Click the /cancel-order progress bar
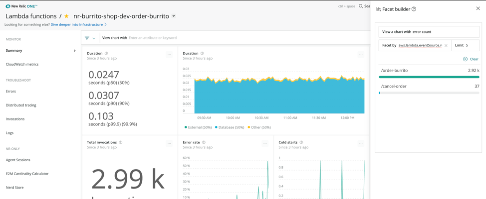This screenshot has width=486, height=199. pyautogui.click(x=429, y=93)
